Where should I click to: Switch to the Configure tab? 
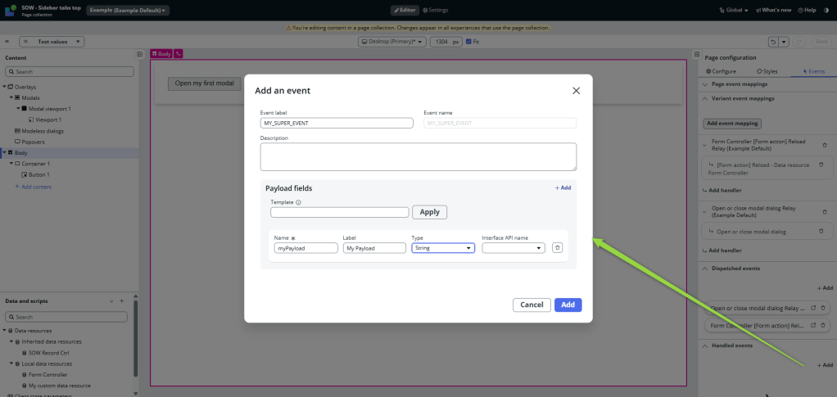(721, 71)
